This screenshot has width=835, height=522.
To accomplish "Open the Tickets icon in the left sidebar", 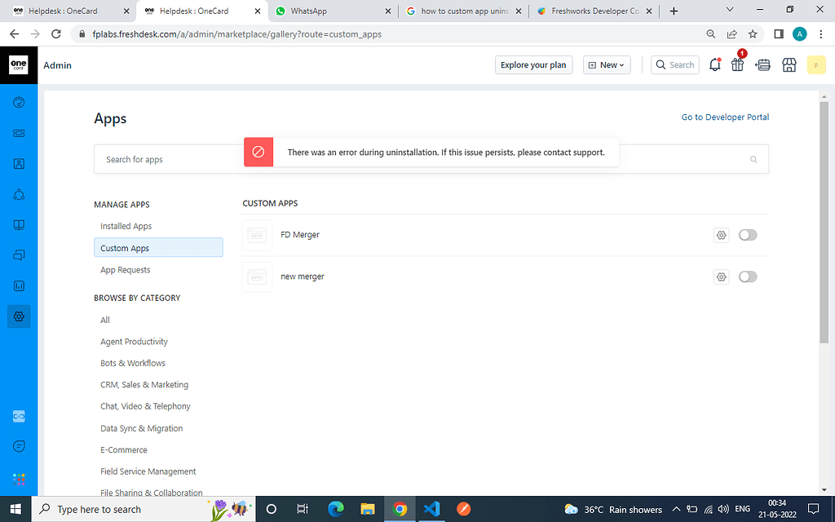I will click(19, 133).
